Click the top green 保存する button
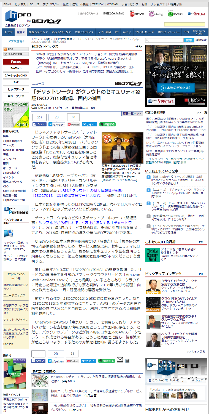 [107, 124]
